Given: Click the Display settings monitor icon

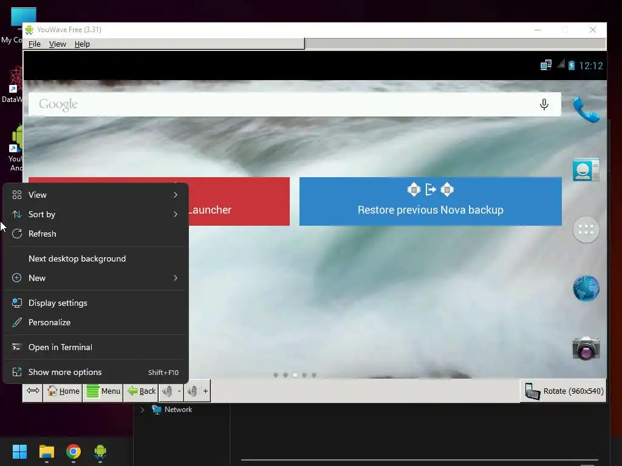Looking at the screenshot, I should click(x=16, y=303).
